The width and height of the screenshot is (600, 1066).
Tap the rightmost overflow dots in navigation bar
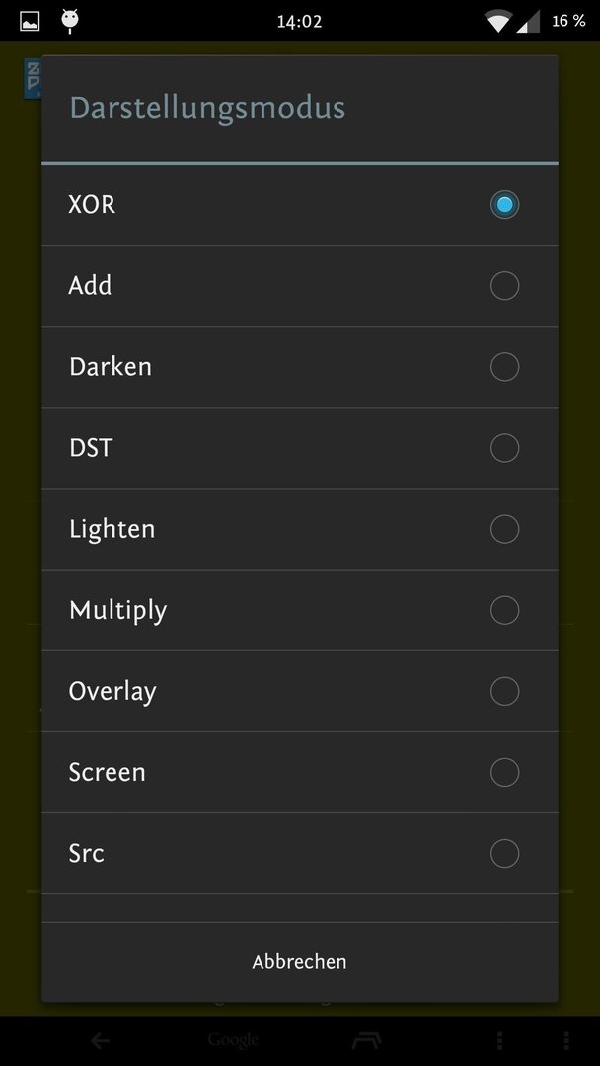click(566, 1040)
